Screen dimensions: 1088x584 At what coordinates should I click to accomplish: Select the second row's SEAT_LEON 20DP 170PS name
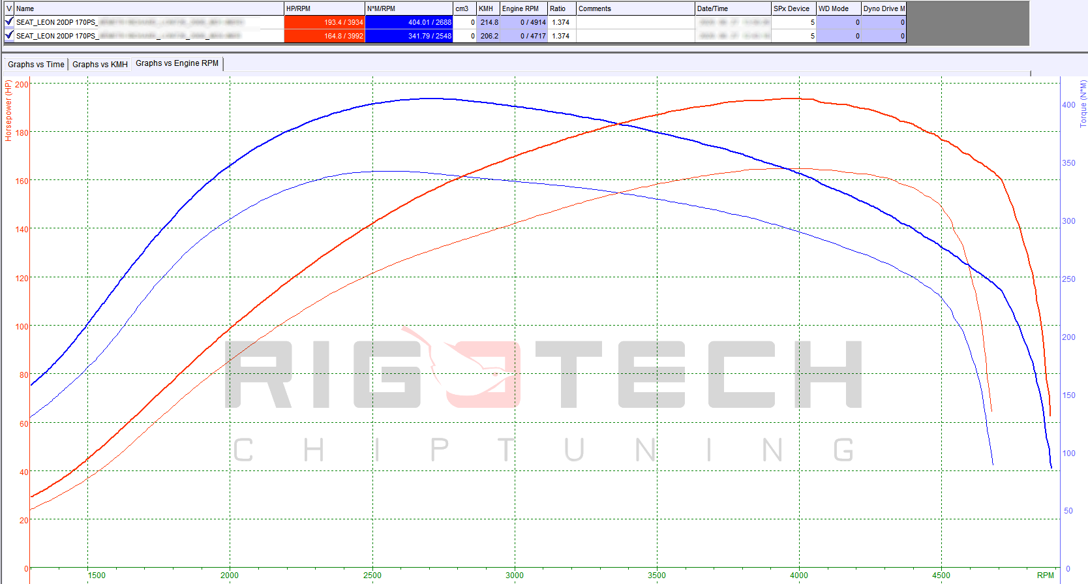56,36
